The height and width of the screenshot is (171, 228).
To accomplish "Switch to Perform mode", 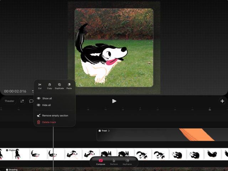I will 114,162.
